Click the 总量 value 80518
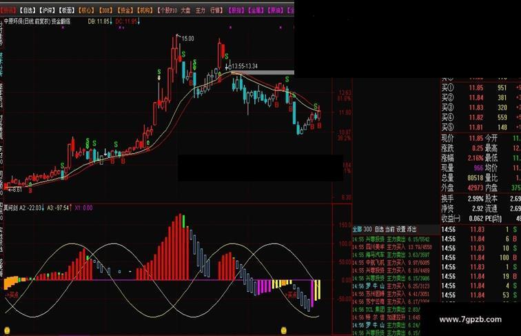Image resolution: width=521 pixels, height=336 pixels. pos(475,178)
